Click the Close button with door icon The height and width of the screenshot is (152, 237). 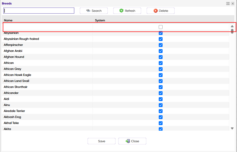tap(132, 141)
